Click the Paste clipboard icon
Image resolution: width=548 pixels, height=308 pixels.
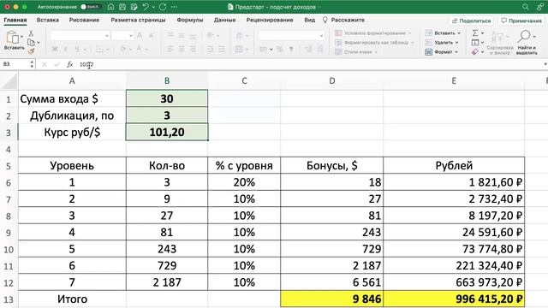pos(12,38)
